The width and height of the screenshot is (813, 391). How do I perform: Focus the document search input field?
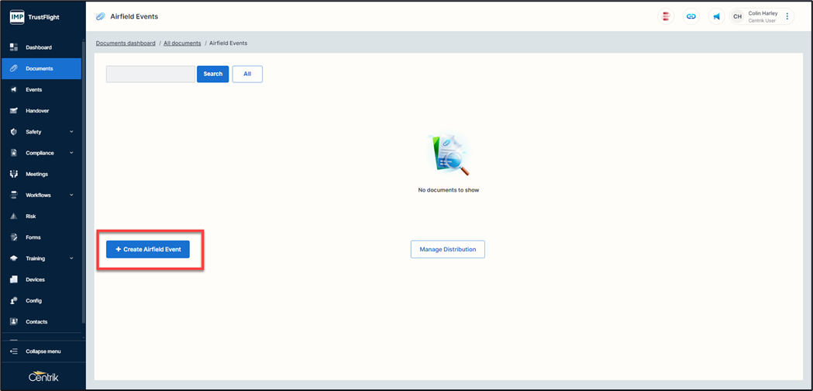coord(150,74)
